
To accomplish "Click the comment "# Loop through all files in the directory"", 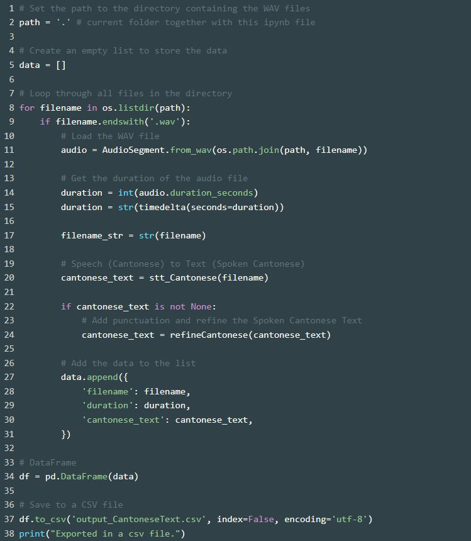I will [x=126, y=94].
